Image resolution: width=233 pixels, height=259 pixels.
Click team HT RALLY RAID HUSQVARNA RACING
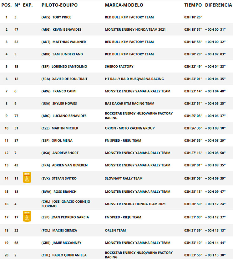(134, 79)
